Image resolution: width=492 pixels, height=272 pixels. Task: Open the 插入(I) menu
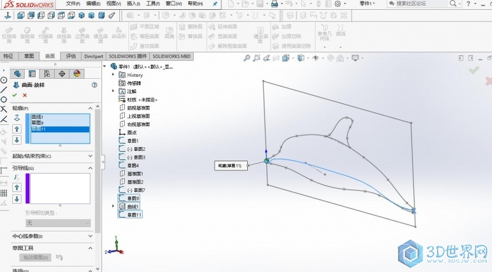[x=133, y=4]
